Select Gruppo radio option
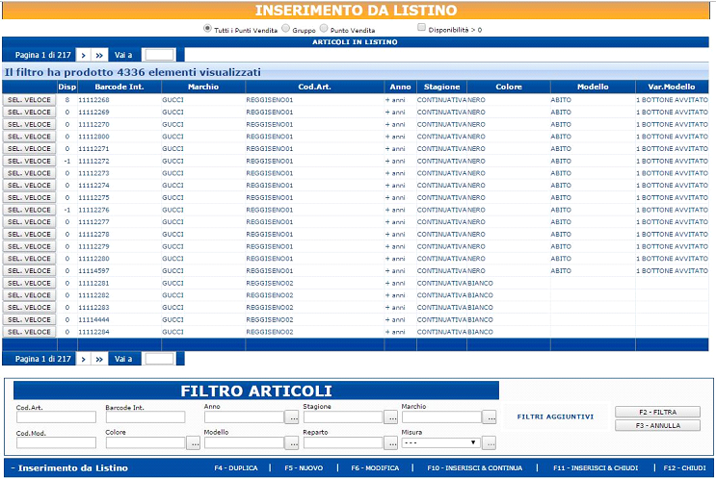 coord(286,28)
